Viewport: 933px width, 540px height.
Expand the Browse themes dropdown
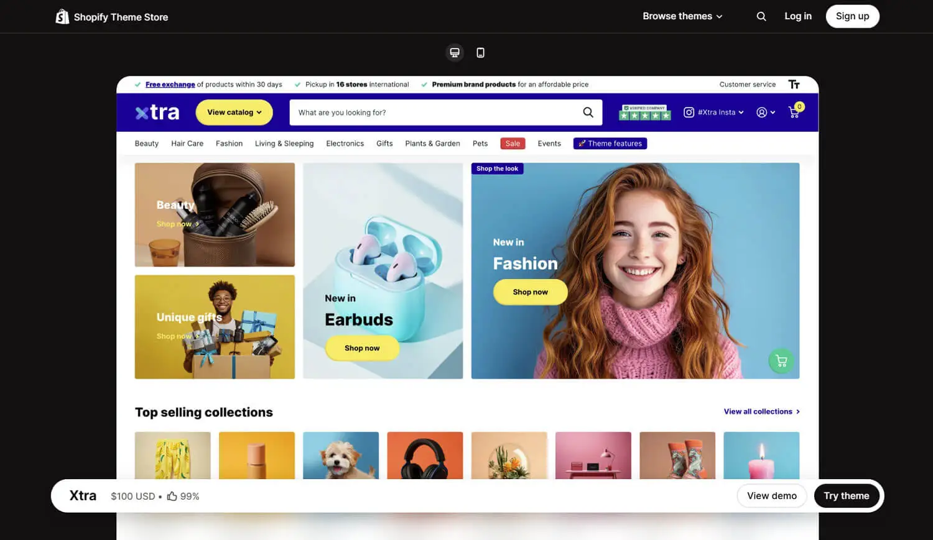[682, 16]
